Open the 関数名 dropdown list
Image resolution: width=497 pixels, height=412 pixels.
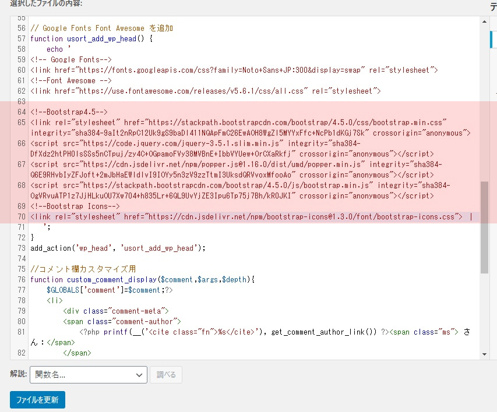(x=88, y=375)
